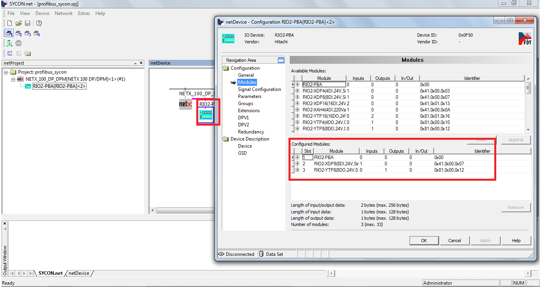540x287 pixels.
Task: Open the Device menu
Action: point(42,13)
